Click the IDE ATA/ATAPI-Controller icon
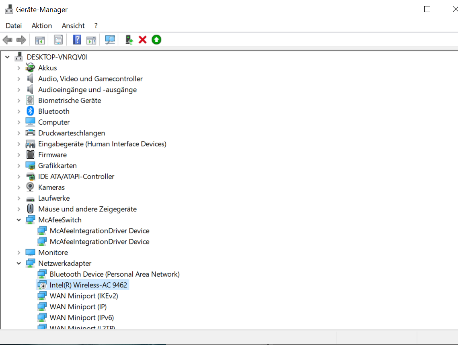This screenshot has height=345, width=458. click(x=31, y=177)
